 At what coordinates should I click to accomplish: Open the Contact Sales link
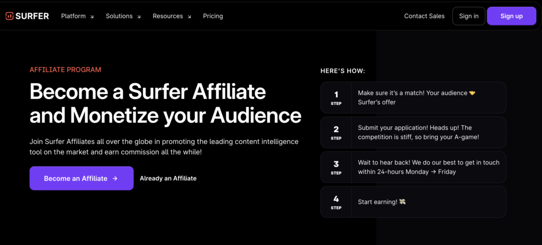pos(424,16)
